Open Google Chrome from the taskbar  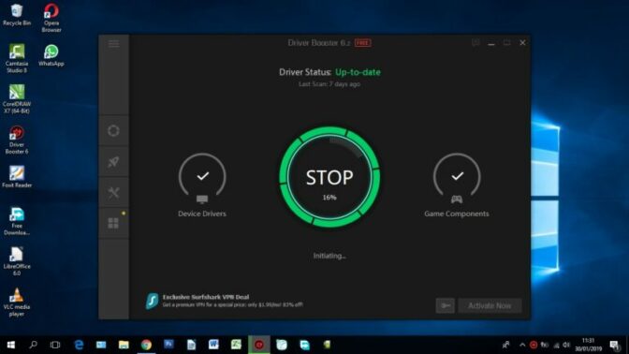(x=146, y=345)
